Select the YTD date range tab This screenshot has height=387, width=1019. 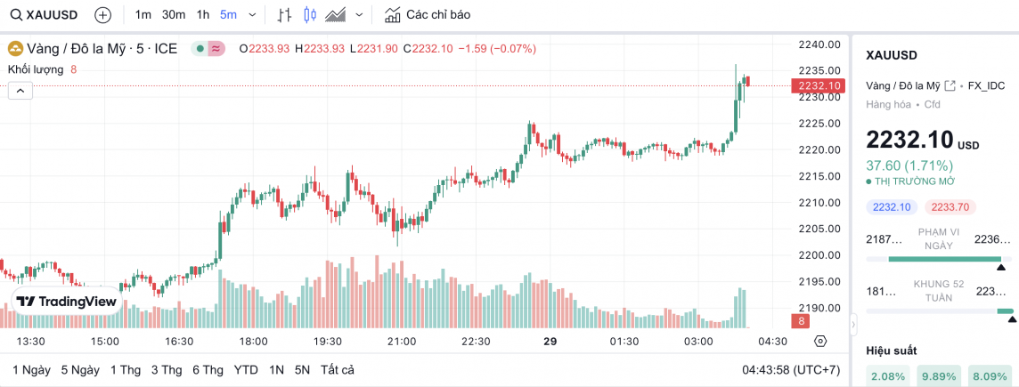tap(246, 369)
